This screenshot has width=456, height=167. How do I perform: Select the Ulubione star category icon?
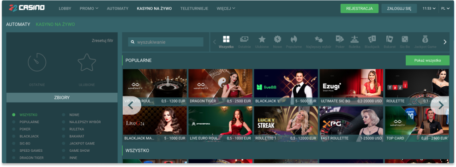point(262,39)
